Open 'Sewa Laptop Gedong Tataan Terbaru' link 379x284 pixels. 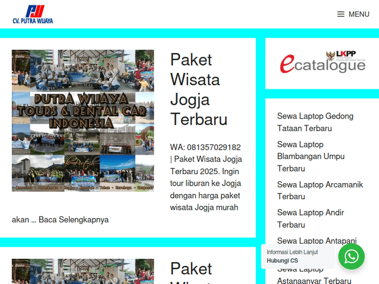(315, 122)
